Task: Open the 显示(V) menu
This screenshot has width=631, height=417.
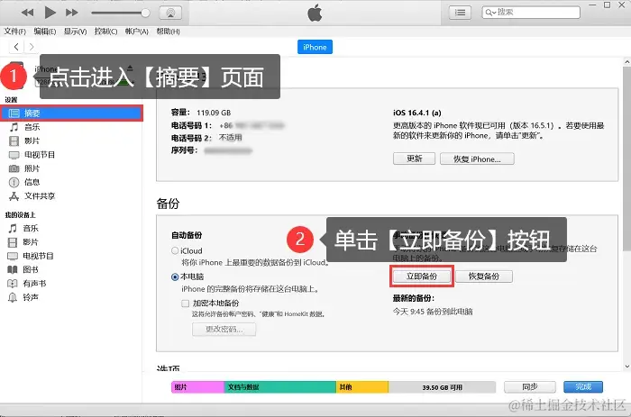Action: [75, 32]
